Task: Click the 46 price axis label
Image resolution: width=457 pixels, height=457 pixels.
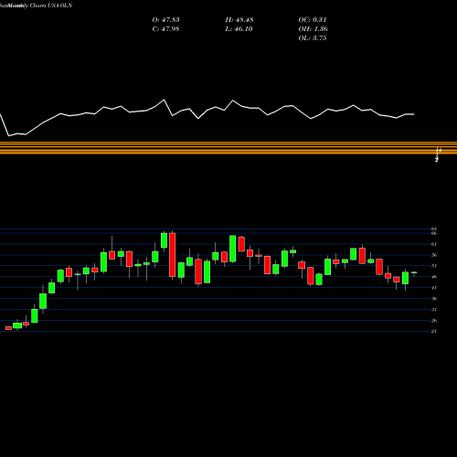Action: click(434, 277)
